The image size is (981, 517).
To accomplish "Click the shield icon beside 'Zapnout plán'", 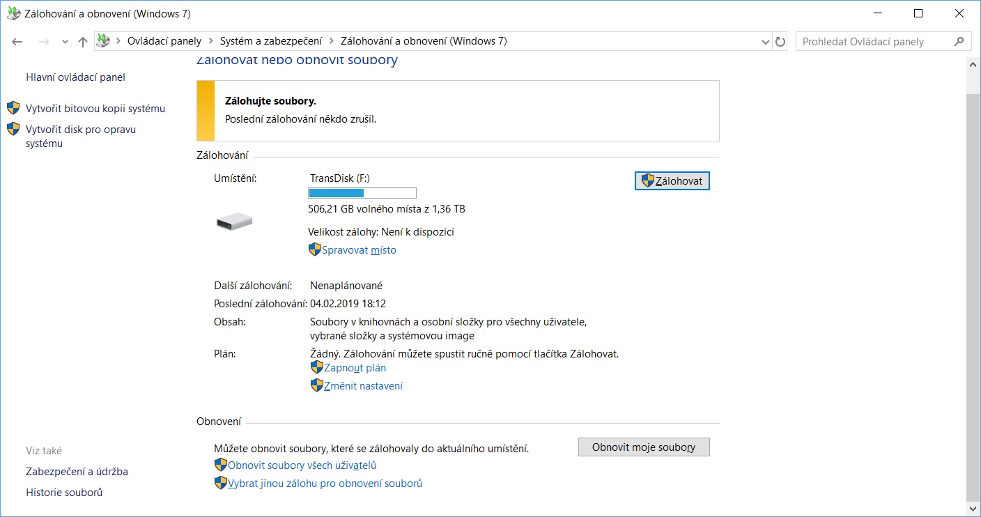I will tap(317, 367).
